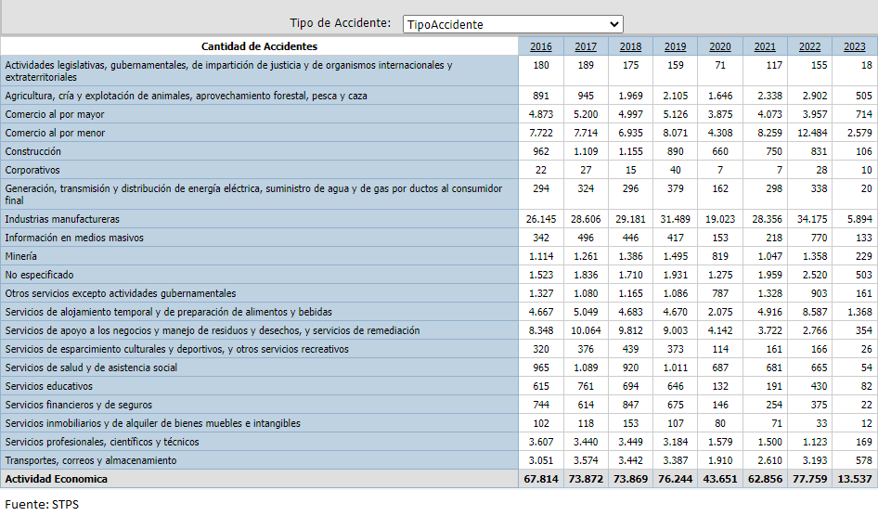Click total value 43.651 for 2020

point(720,479)
